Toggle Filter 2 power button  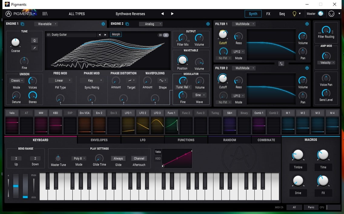(x=307, y=68)
